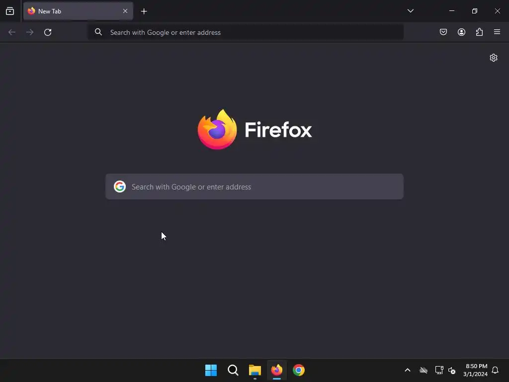The height and width of the screenshot is (382, 509).
Task: Go back one page
Action: 12,32
